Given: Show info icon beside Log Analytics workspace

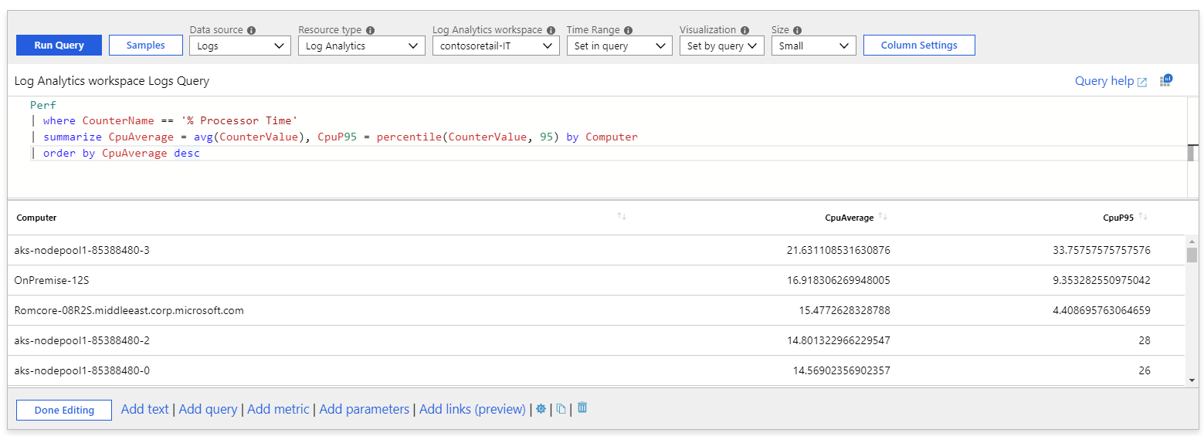Looking at the screenshot, I should (551, 30).
